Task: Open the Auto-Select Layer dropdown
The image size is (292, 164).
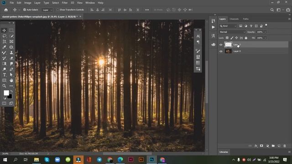Action: point(47,10)
